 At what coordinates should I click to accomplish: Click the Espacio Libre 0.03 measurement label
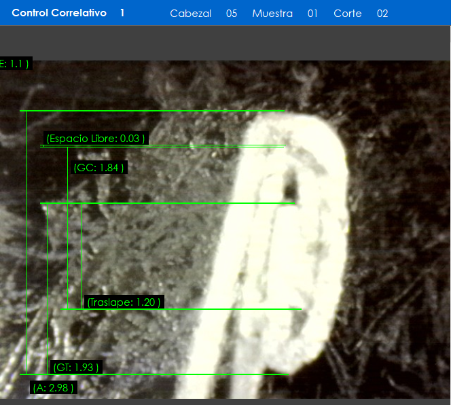pyautogui.click(x=94, y=139)
